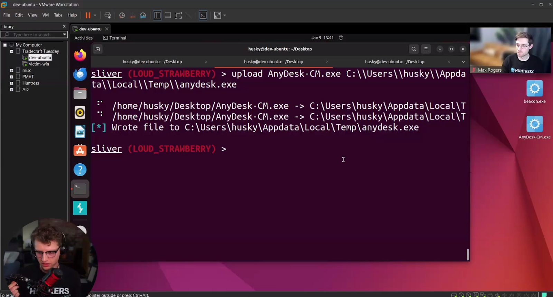
Task: Open the terminal tab list chevron
Action: coord(463,62)
